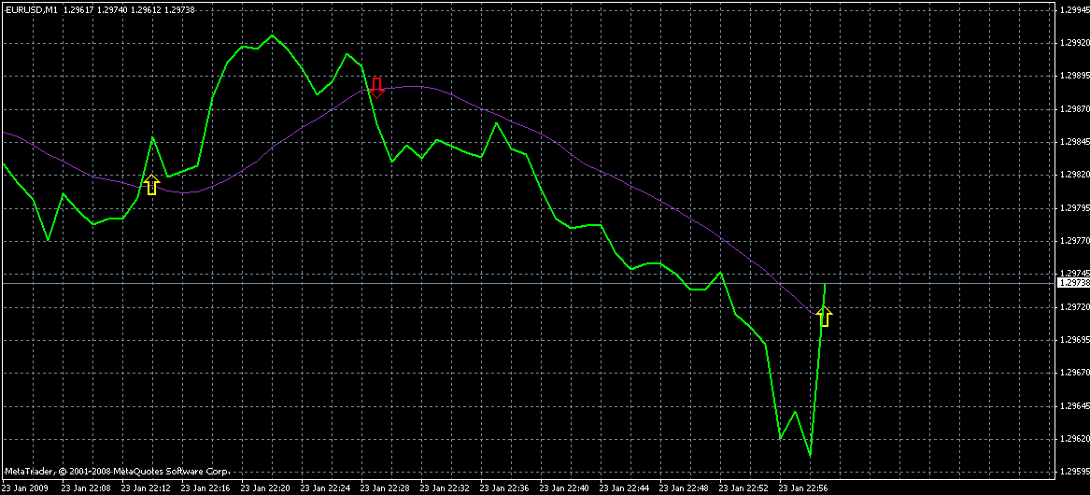Viewport: 1090px width, 495px height.
Task: Click the 23 Jan 22:20 time label
Action: pos(264,488)
